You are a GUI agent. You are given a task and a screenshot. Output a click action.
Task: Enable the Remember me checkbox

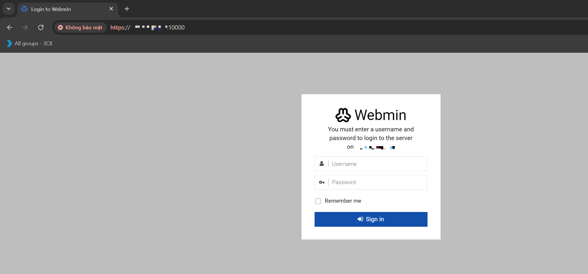[318, 201]
